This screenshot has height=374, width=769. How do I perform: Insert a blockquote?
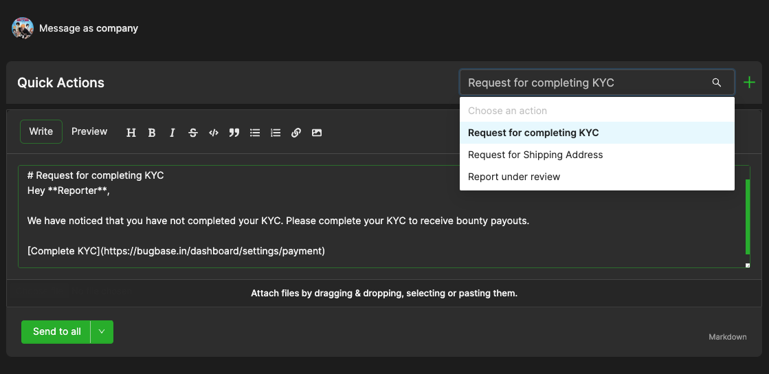(234, 133)
